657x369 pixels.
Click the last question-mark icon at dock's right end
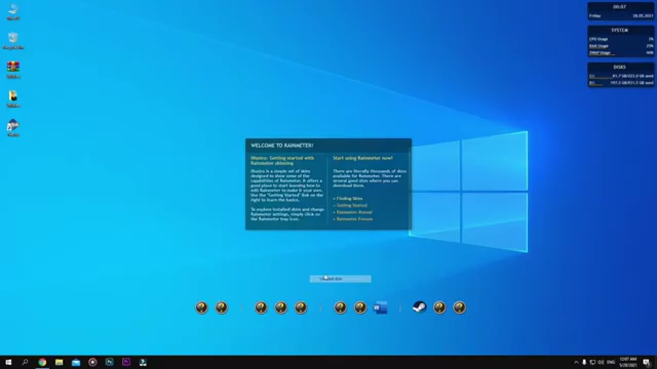[x=459, y=307]
